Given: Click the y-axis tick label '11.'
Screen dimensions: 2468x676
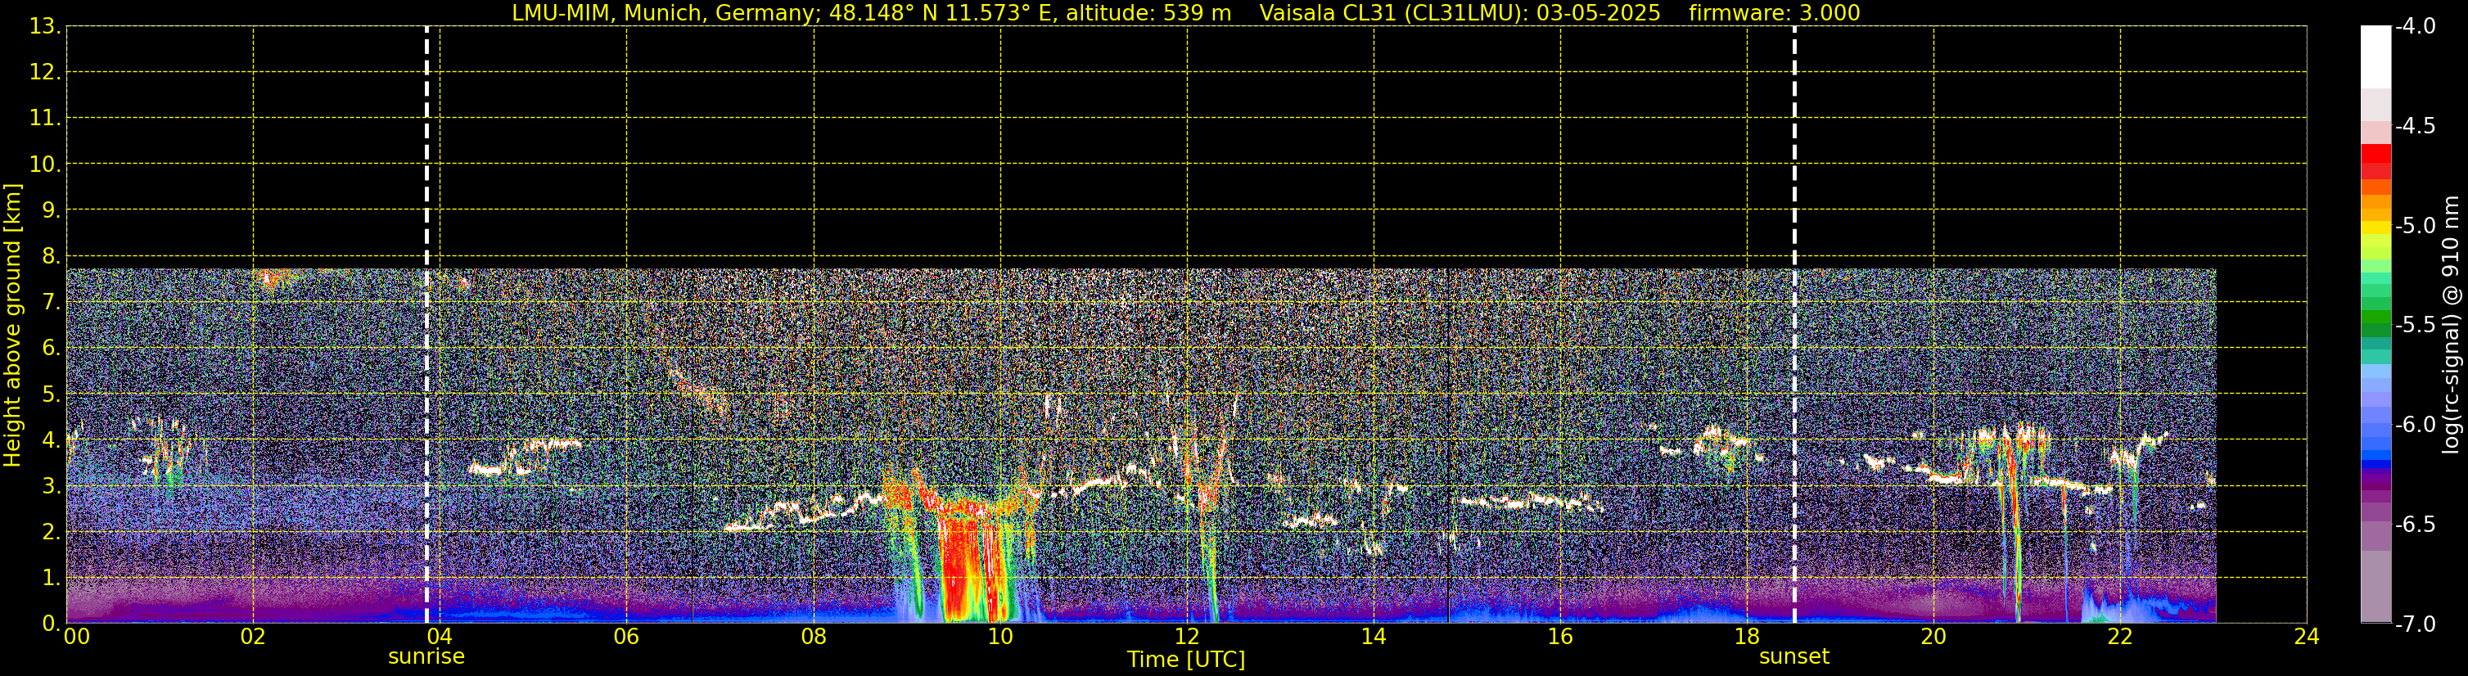Looking at the screenshot, I should tap(45, 119).
